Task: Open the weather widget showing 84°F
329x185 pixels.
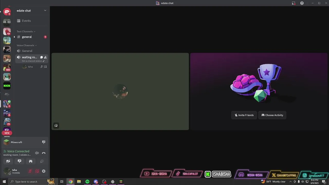Action: coord(273,182)
